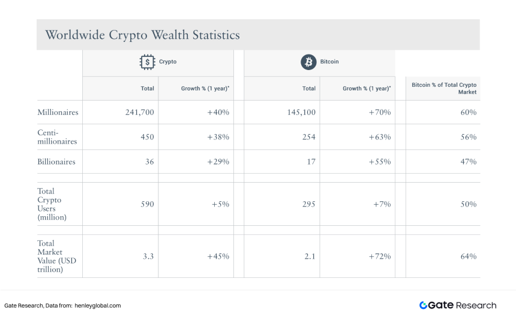The image size is (516, 321).
Task: Select the Centi-millionaires row label
Action: point(58,137)
